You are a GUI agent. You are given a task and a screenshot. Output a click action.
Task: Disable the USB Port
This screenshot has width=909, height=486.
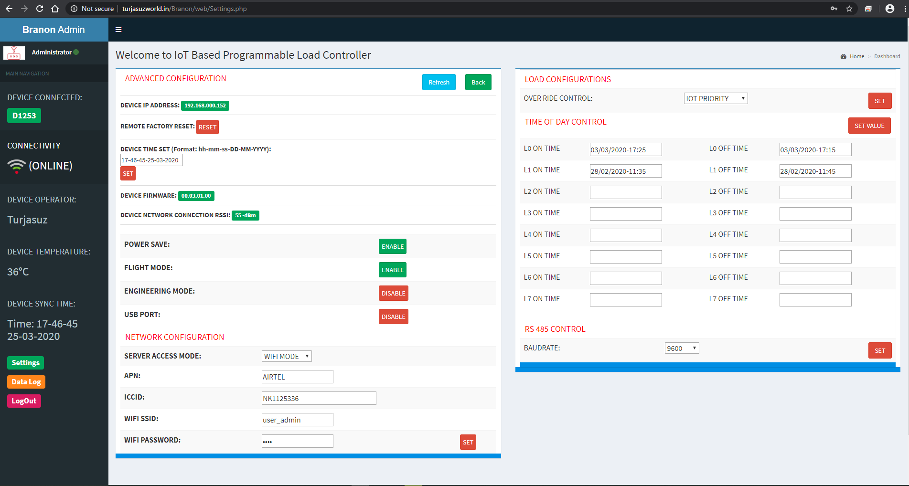coord(394,317)
